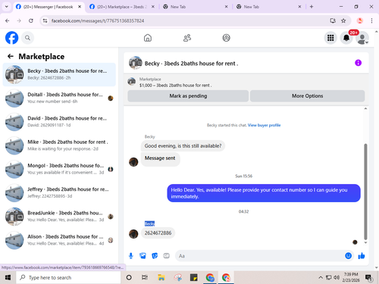Open the profile circle icon in top navigation
Image resolution: width=379 pixels, height=284 pixels.
click(x=226, y=38)
